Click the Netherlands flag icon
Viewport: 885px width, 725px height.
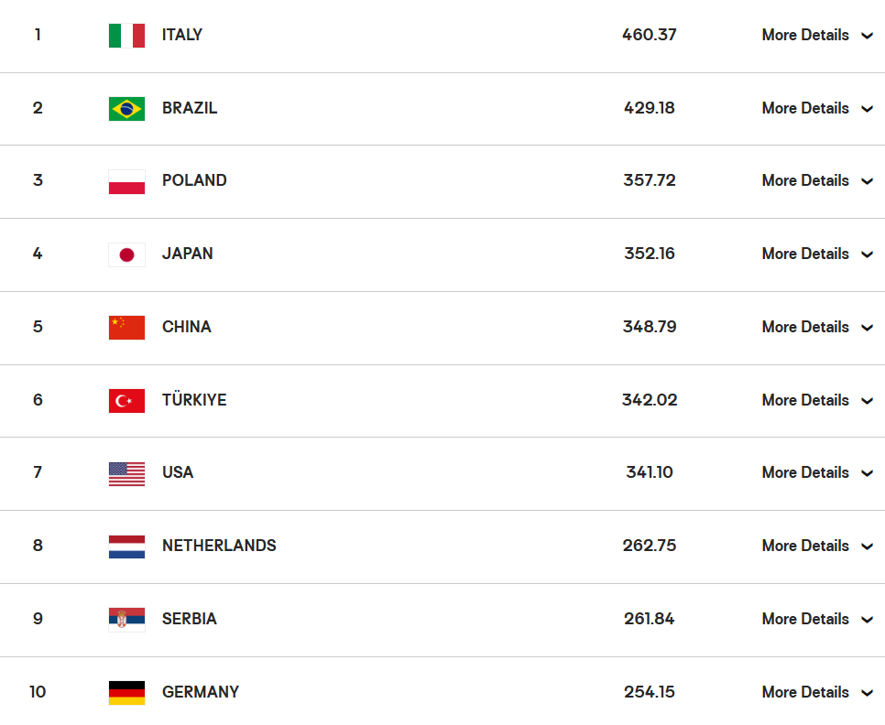coord(126,546)
